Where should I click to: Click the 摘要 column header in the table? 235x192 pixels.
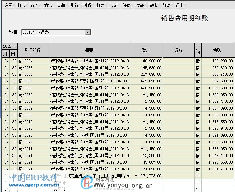(89, 50)
